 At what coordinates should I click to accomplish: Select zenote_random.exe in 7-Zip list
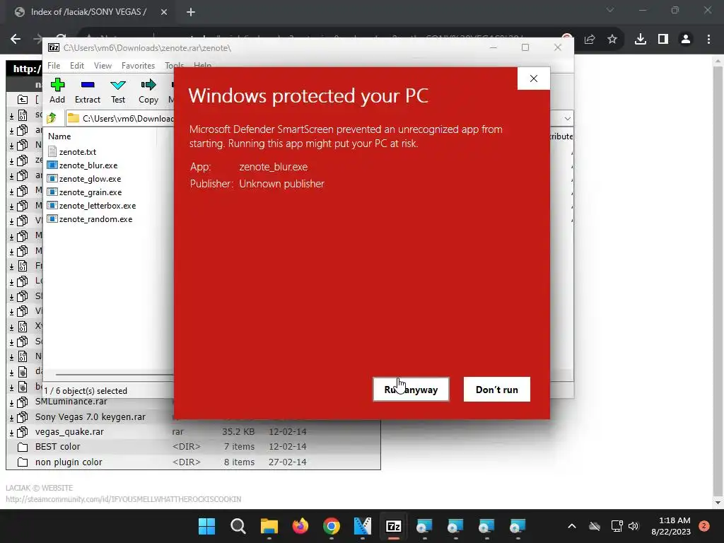[95, 219]
